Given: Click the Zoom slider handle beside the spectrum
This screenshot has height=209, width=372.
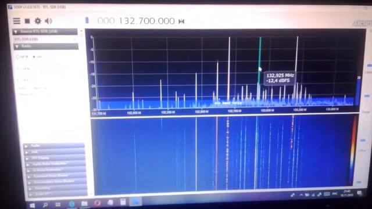Looking at the screenshot, I should tap(370, 66).
